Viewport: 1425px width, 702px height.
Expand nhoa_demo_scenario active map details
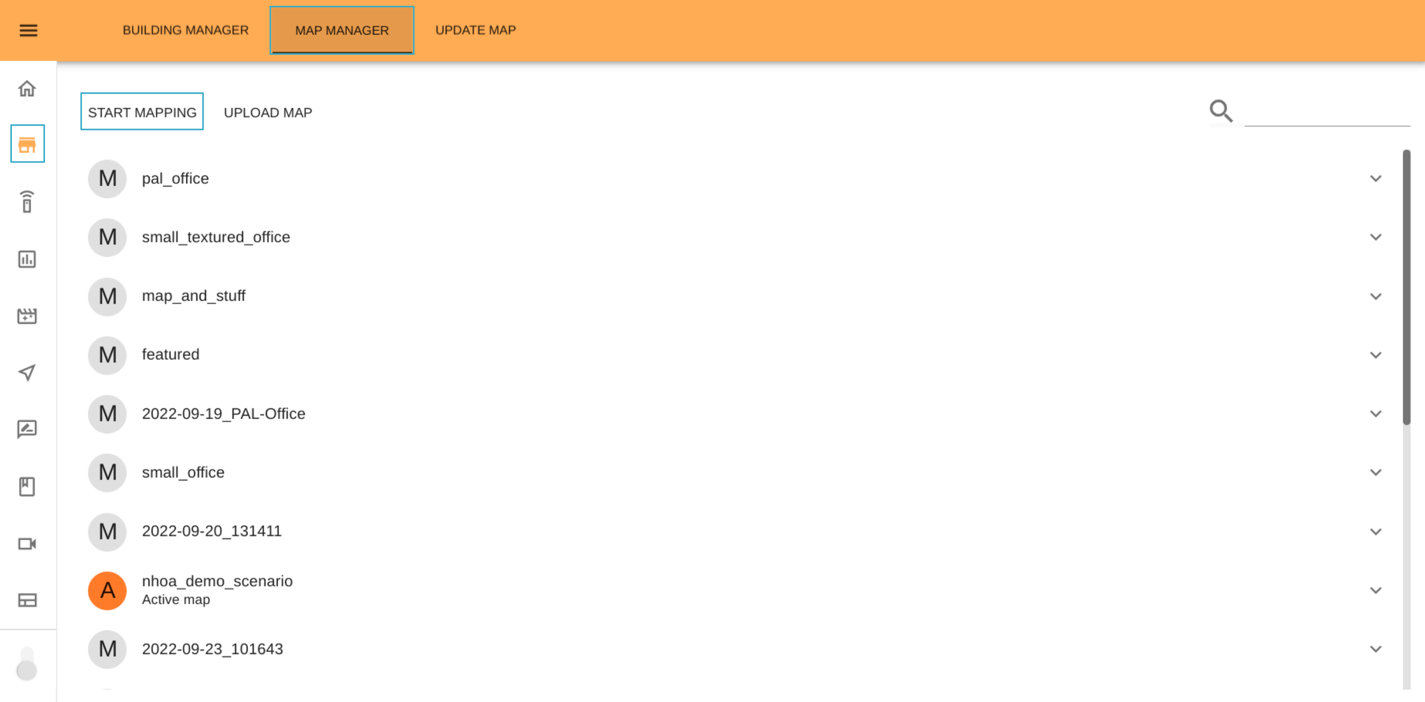[x=1375, y=590]
